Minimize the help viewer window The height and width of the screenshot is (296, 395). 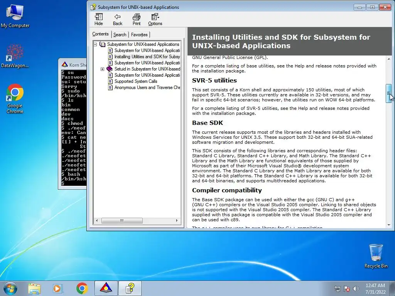[x=360, y=7]
